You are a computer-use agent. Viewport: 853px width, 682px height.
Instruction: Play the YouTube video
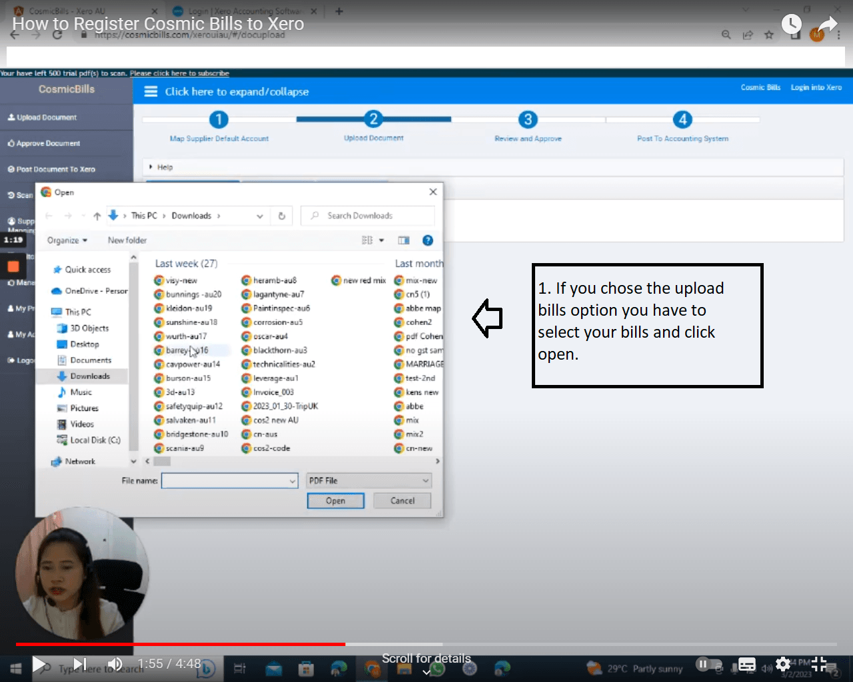pos(39,664)
